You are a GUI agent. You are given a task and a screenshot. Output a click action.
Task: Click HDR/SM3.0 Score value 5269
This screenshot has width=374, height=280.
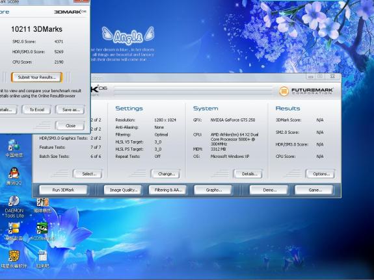(59, 52)
